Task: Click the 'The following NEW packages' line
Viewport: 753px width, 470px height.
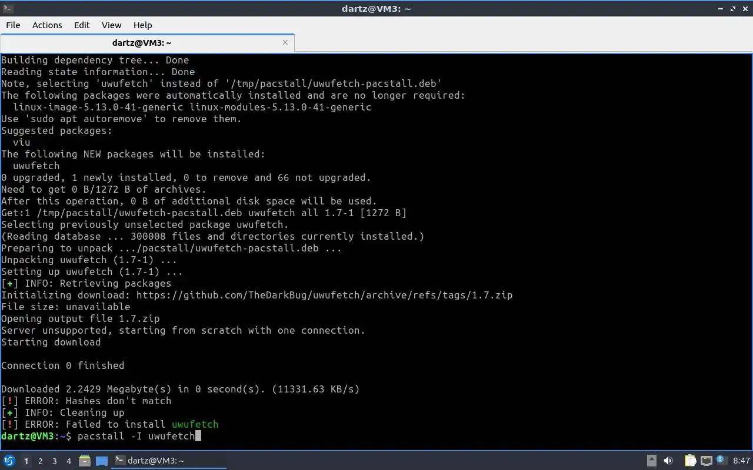Action: (134, 154)
